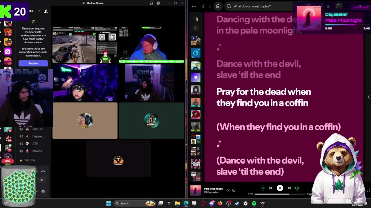Image resolution: width=371 pixels, height=208 pixels.
Task: Toggle shuffle in Spotify player
Action: pos(263,188)
